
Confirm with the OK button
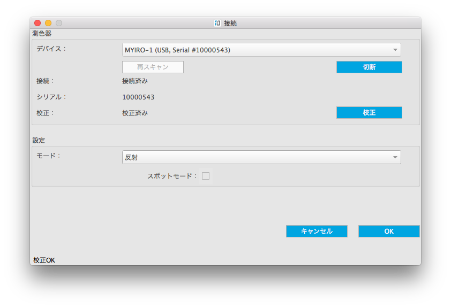click(x=389, y=232)
